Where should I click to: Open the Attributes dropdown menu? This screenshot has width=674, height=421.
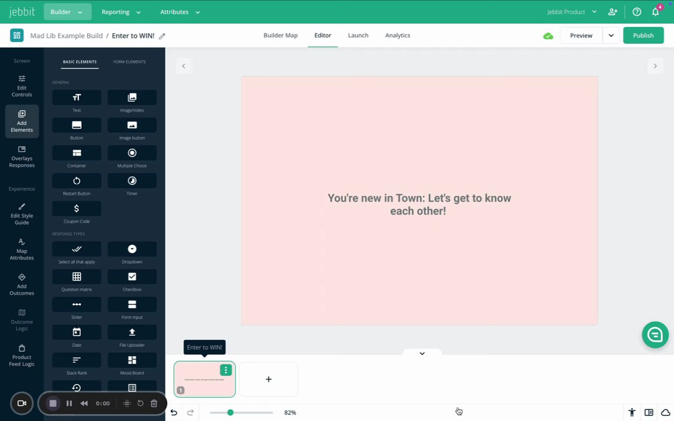point(180,12)
